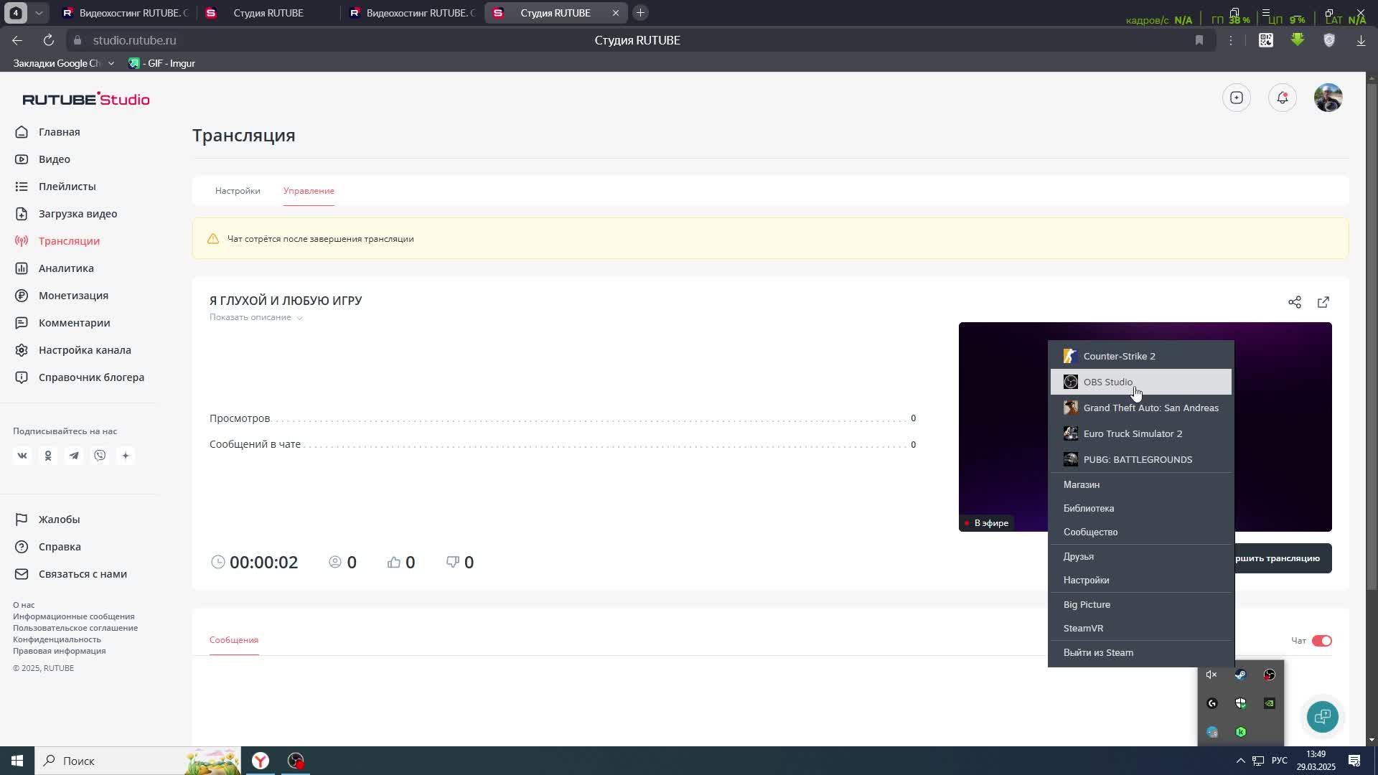Open the NVIDIA tray icon
Image resolution: width=1378 pixels, height=775 pixels.
tap(1270, 703)
